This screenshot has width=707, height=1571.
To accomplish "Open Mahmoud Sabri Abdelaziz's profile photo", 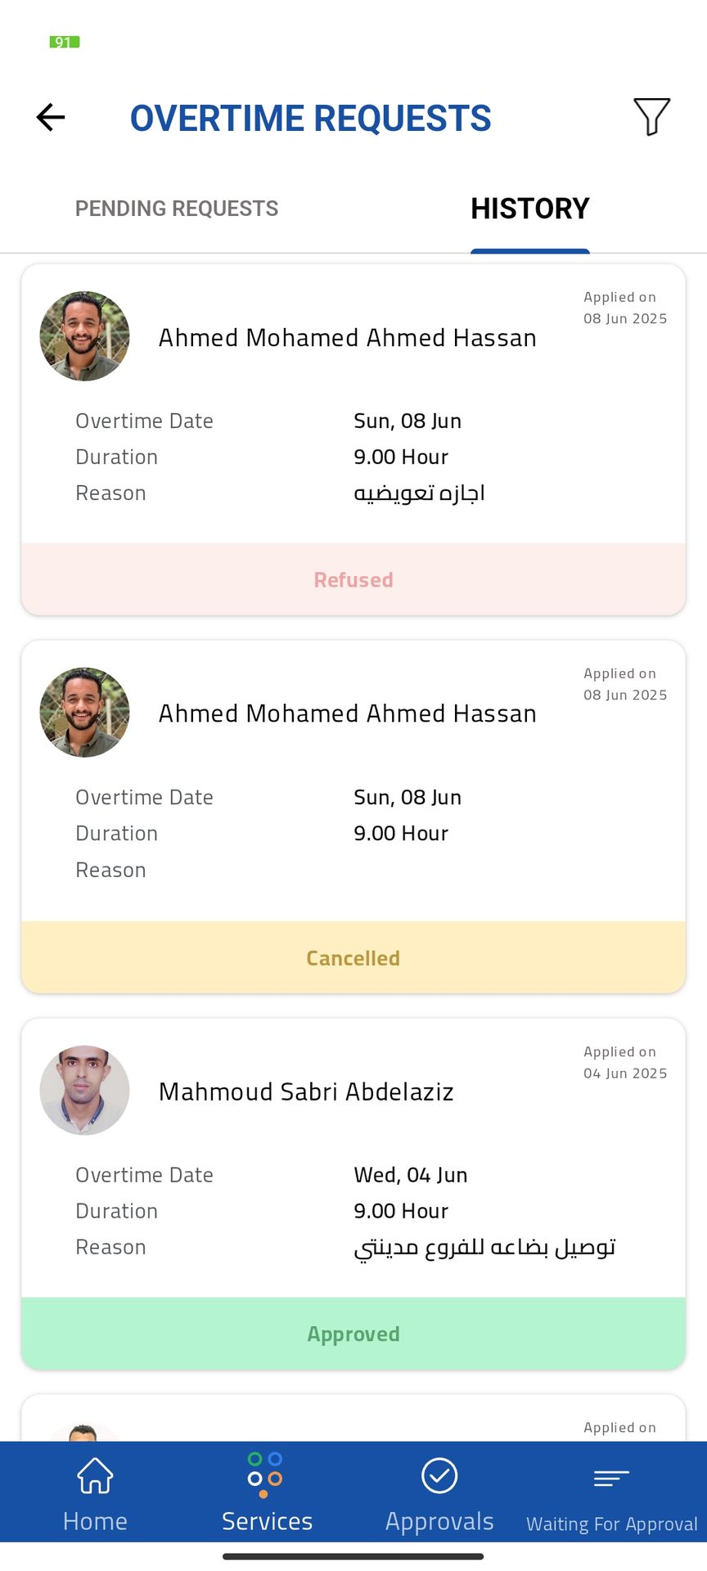I will 84,1090.
